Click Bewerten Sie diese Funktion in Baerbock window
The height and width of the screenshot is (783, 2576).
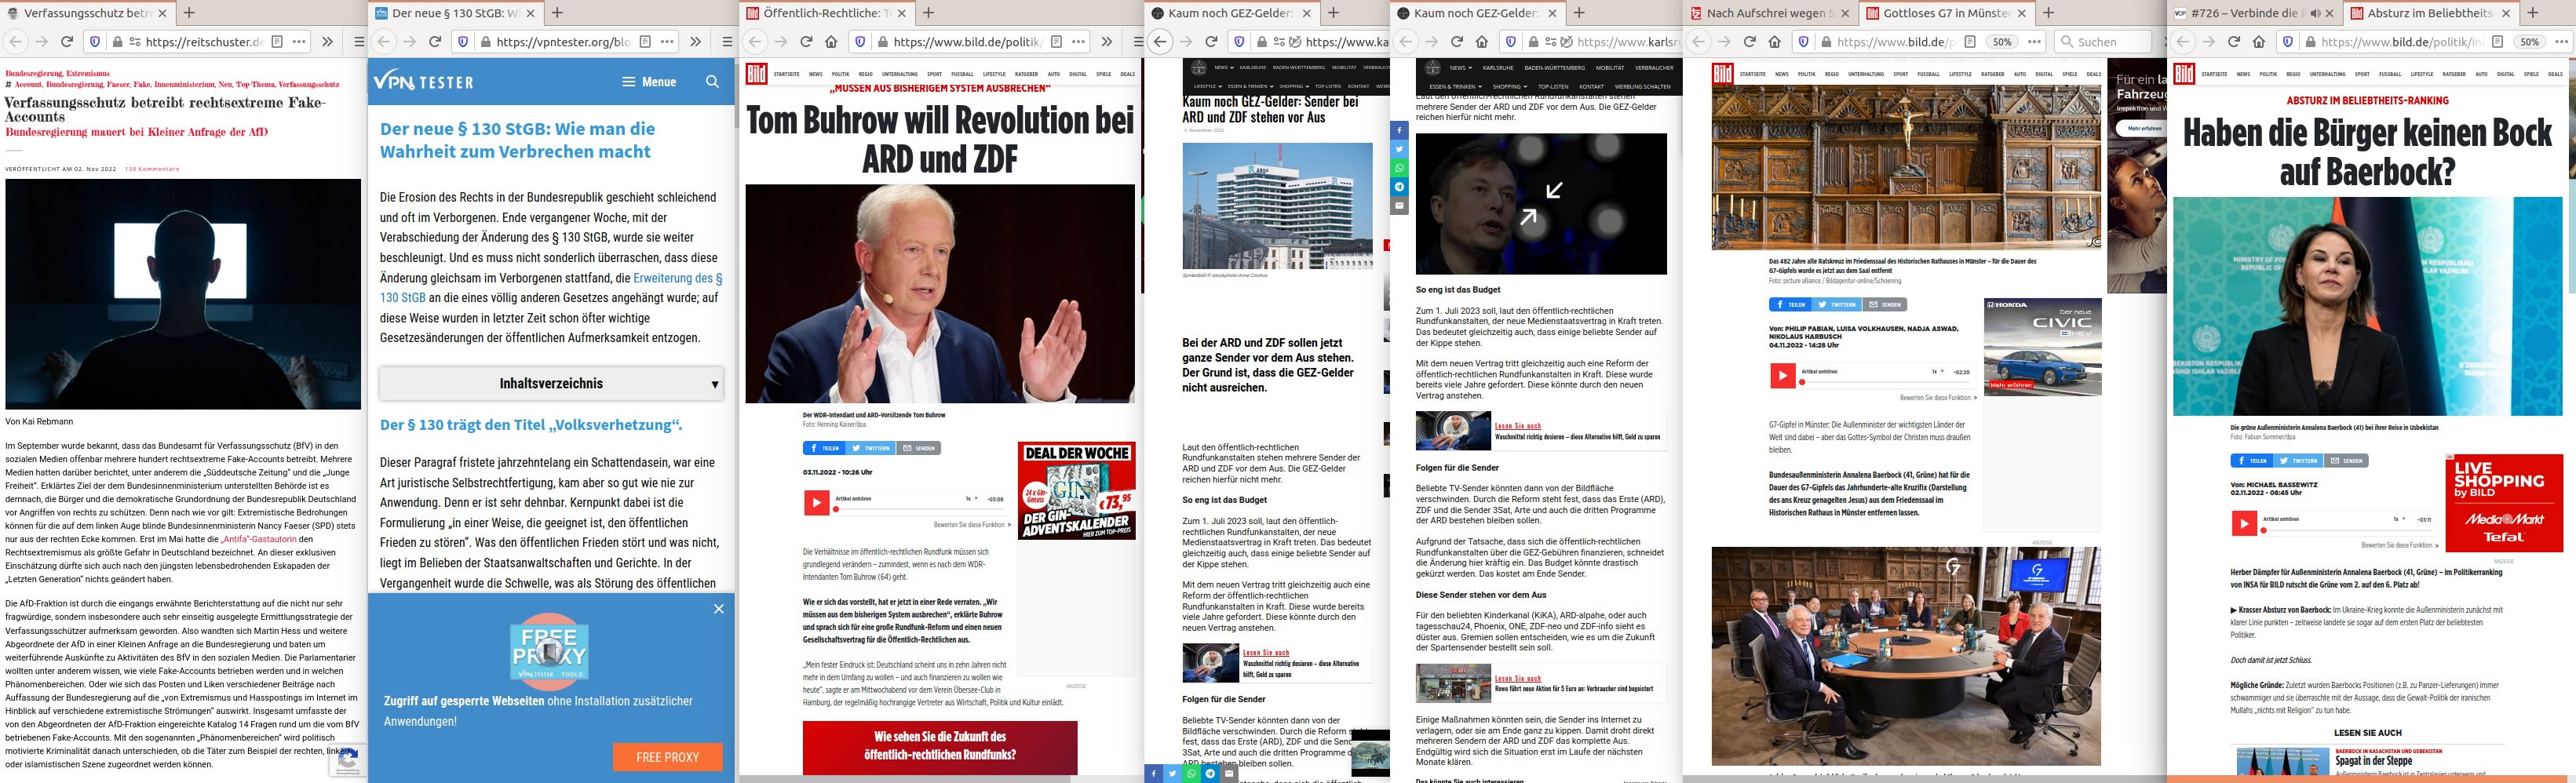click(x=2399, y=545)
